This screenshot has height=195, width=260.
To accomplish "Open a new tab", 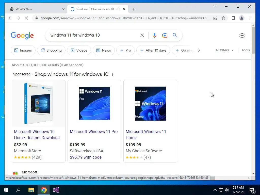I will [x=134, y=9].
